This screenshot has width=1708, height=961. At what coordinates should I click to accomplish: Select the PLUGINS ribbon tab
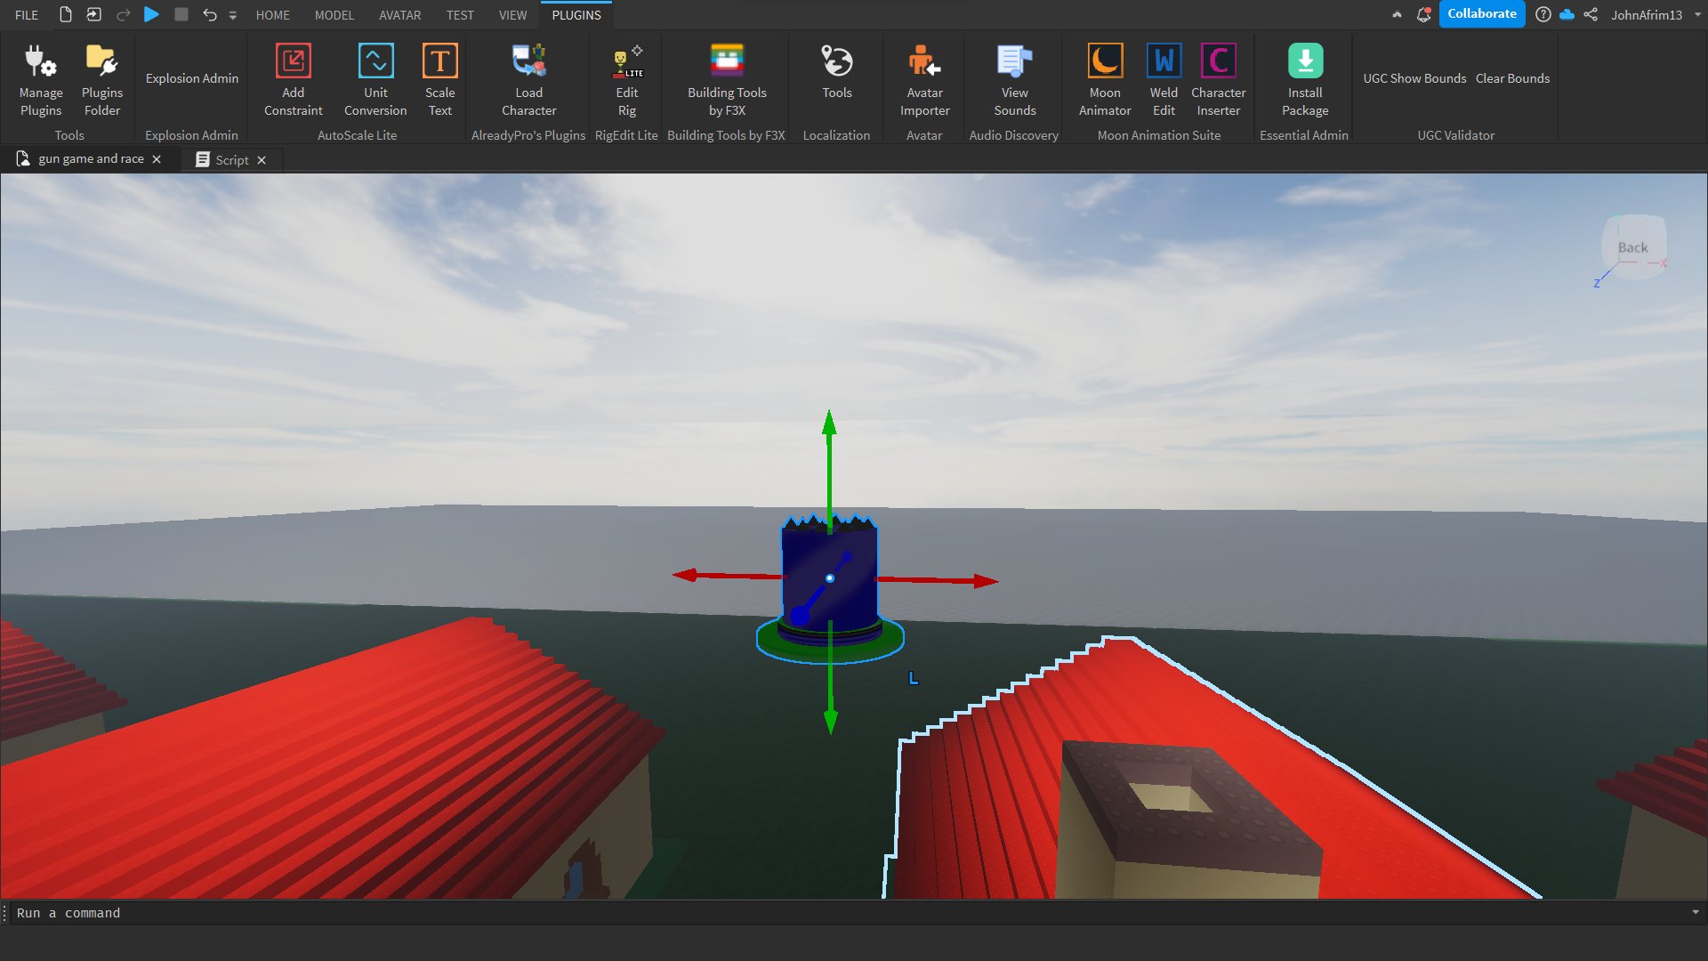click(x=576, y=14)
